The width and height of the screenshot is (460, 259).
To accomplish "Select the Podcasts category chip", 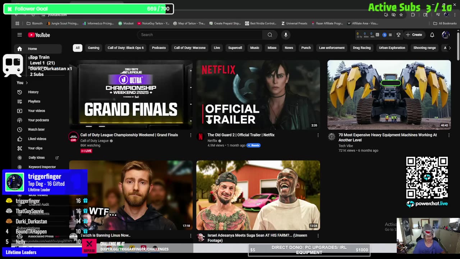I will pyautogui.click(x=159, y=48).
